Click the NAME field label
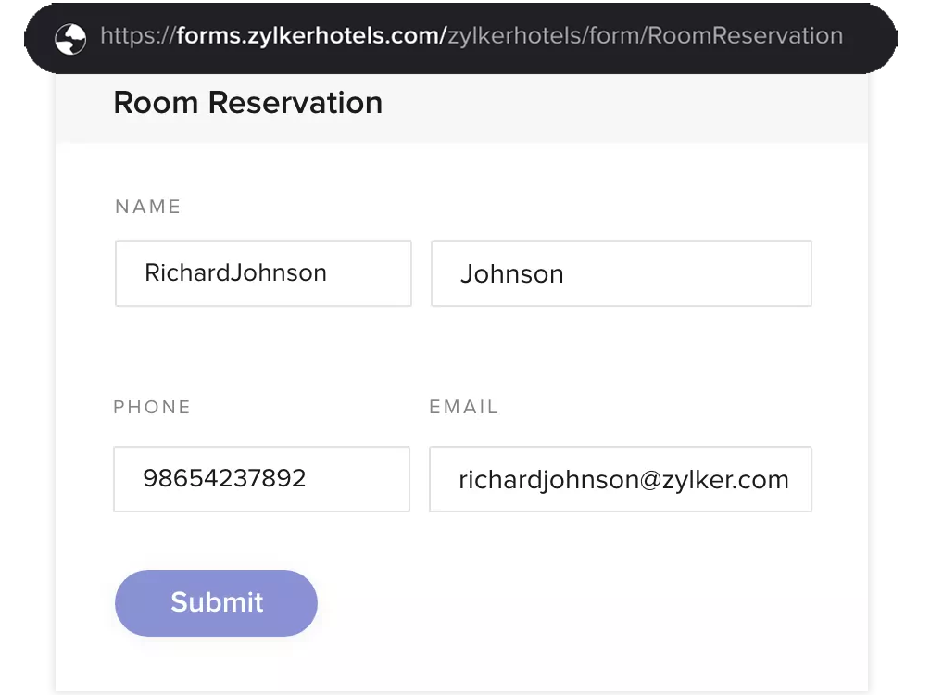Screen dimensions: 943x695 tap(148, 207)
